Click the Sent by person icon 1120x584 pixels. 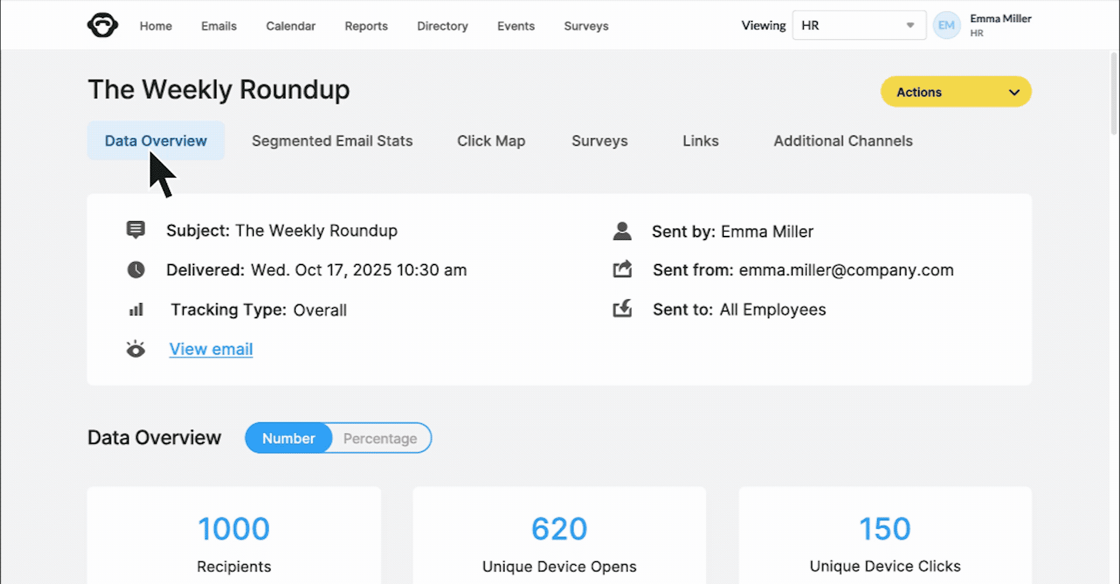(622, 231)
